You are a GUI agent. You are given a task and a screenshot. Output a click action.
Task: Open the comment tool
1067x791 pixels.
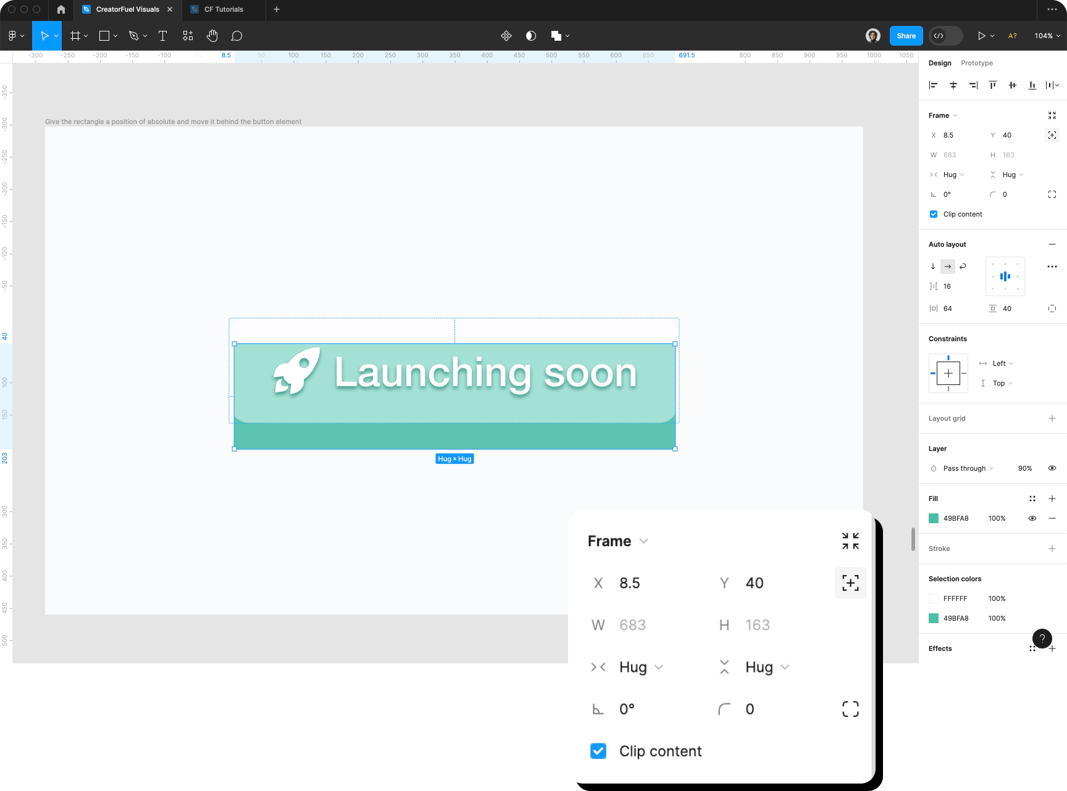pyautogui.click(x=237, y=35)
